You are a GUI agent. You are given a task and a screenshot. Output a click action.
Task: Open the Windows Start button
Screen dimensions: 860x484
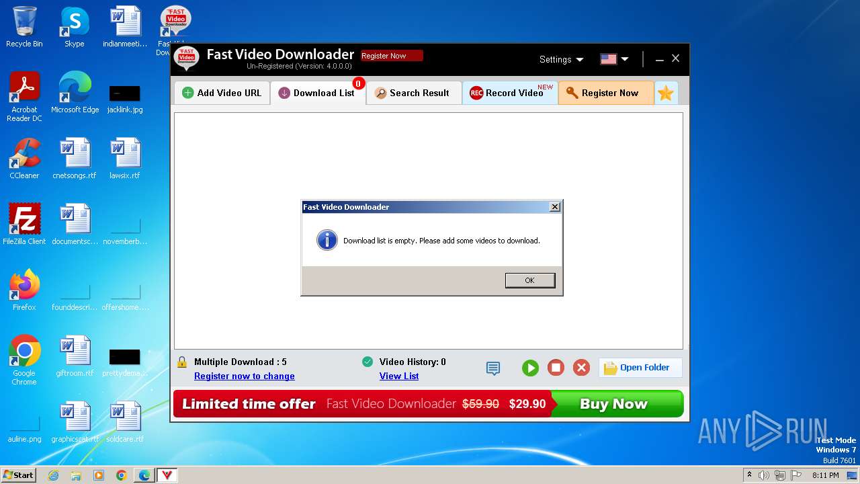pos(18,475)
